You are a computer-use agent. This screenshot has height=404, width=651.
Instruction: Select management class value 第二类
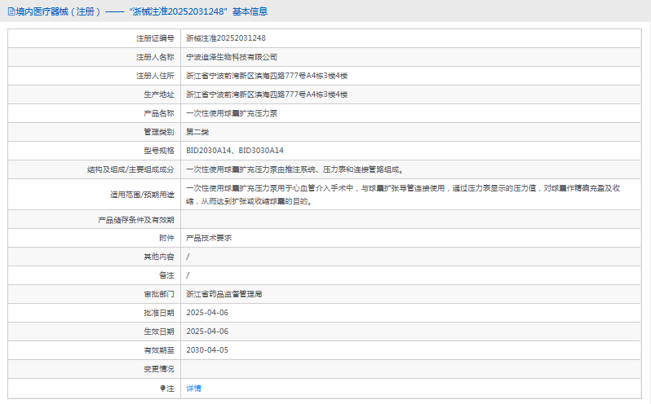tap(197, 132)
